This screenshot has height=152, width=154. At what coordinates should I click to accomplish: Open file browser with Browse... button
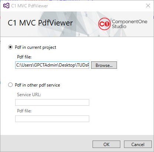pos(104,65)
